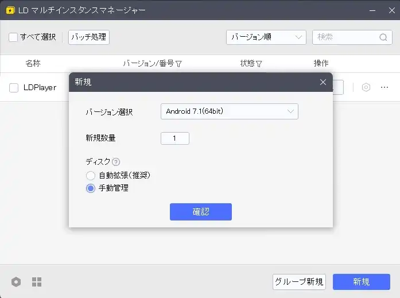Expand the バージョン順 sort dropdown
The width and height of the screenshot is (400, 298).
[266, 37]
